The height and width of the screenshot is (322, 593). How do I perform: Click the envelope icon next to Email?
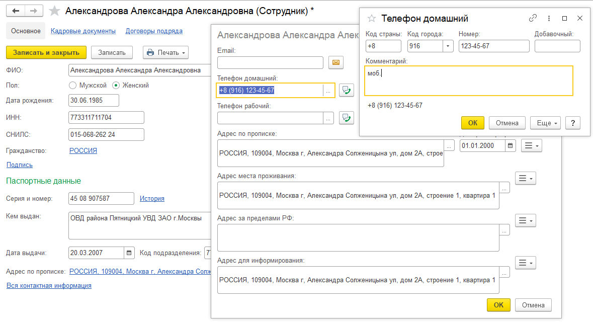[x=335, y=63]
